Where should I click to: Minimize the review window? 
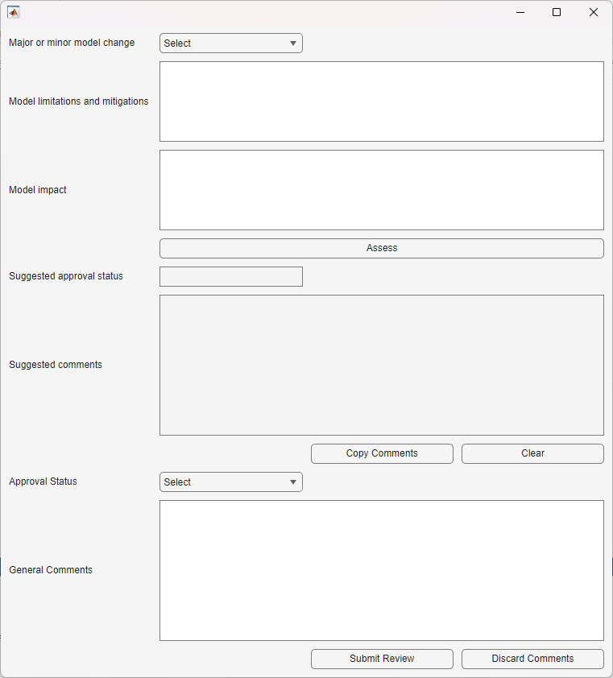pyautogui.click(x=520, y=12)
